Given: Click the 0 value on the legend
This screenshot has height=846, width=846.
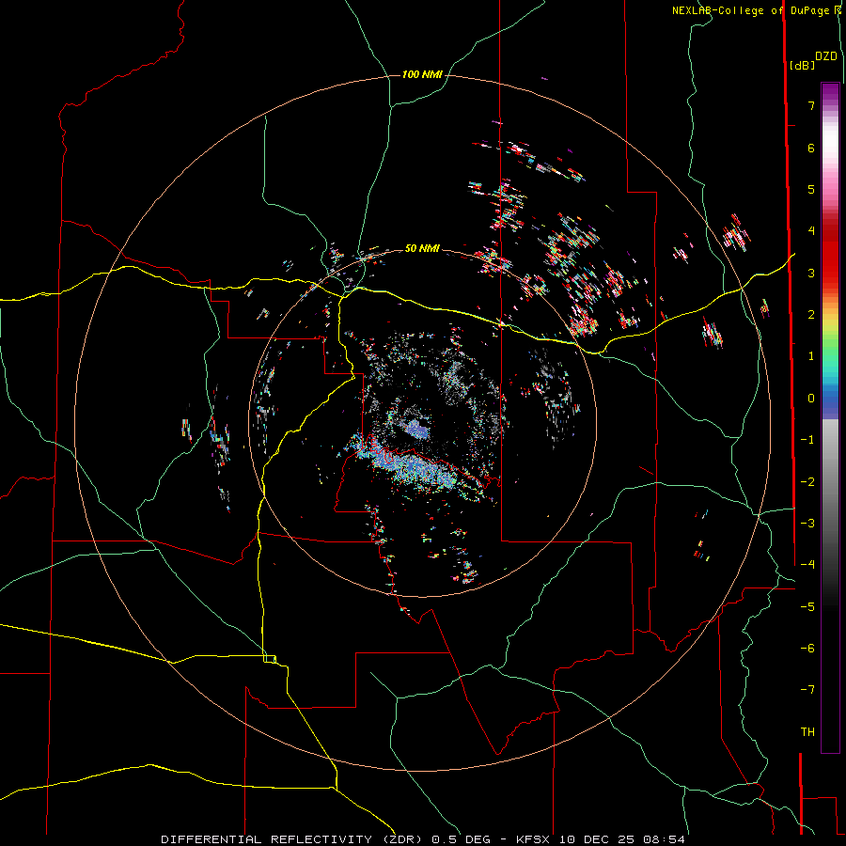Looking at the screenshot, I should (811, 399).
